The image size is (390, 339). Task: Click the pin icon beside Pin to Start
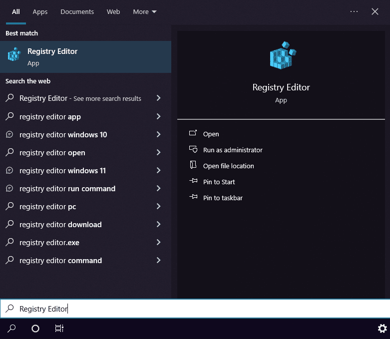[193, 181]
